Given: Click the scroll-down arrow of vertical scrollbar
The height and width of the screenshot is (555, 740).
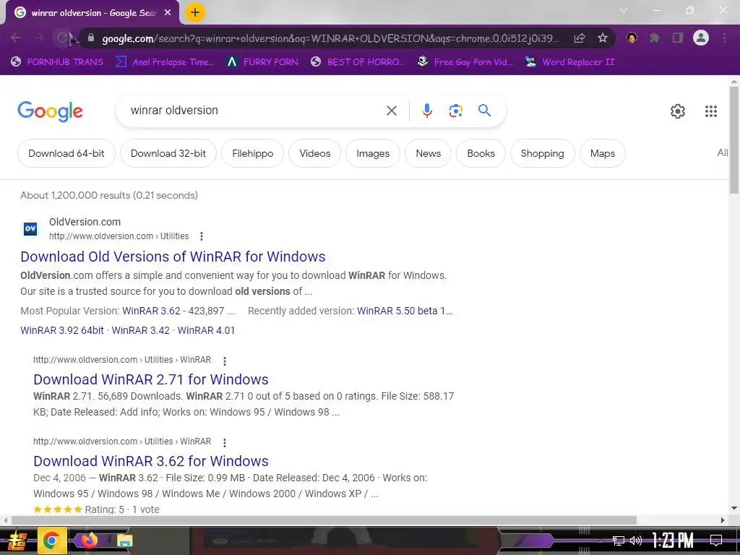Looking at the screenshot, I should point(734,508).
